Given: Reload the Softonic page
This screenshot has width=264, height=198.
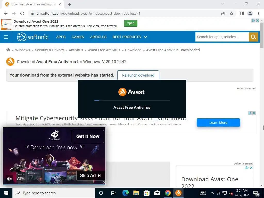Looking at the screenshot, I should point(22,13).
